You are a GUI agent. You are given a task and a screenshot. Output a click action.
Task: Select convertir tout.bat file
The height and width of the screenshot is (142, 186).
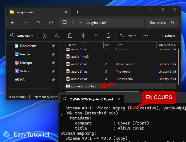pos(83,86)
